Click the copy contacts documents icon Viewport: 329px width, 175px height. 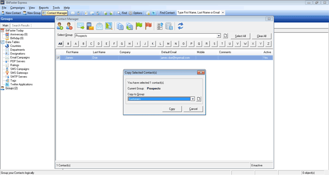tap(120, 26)
